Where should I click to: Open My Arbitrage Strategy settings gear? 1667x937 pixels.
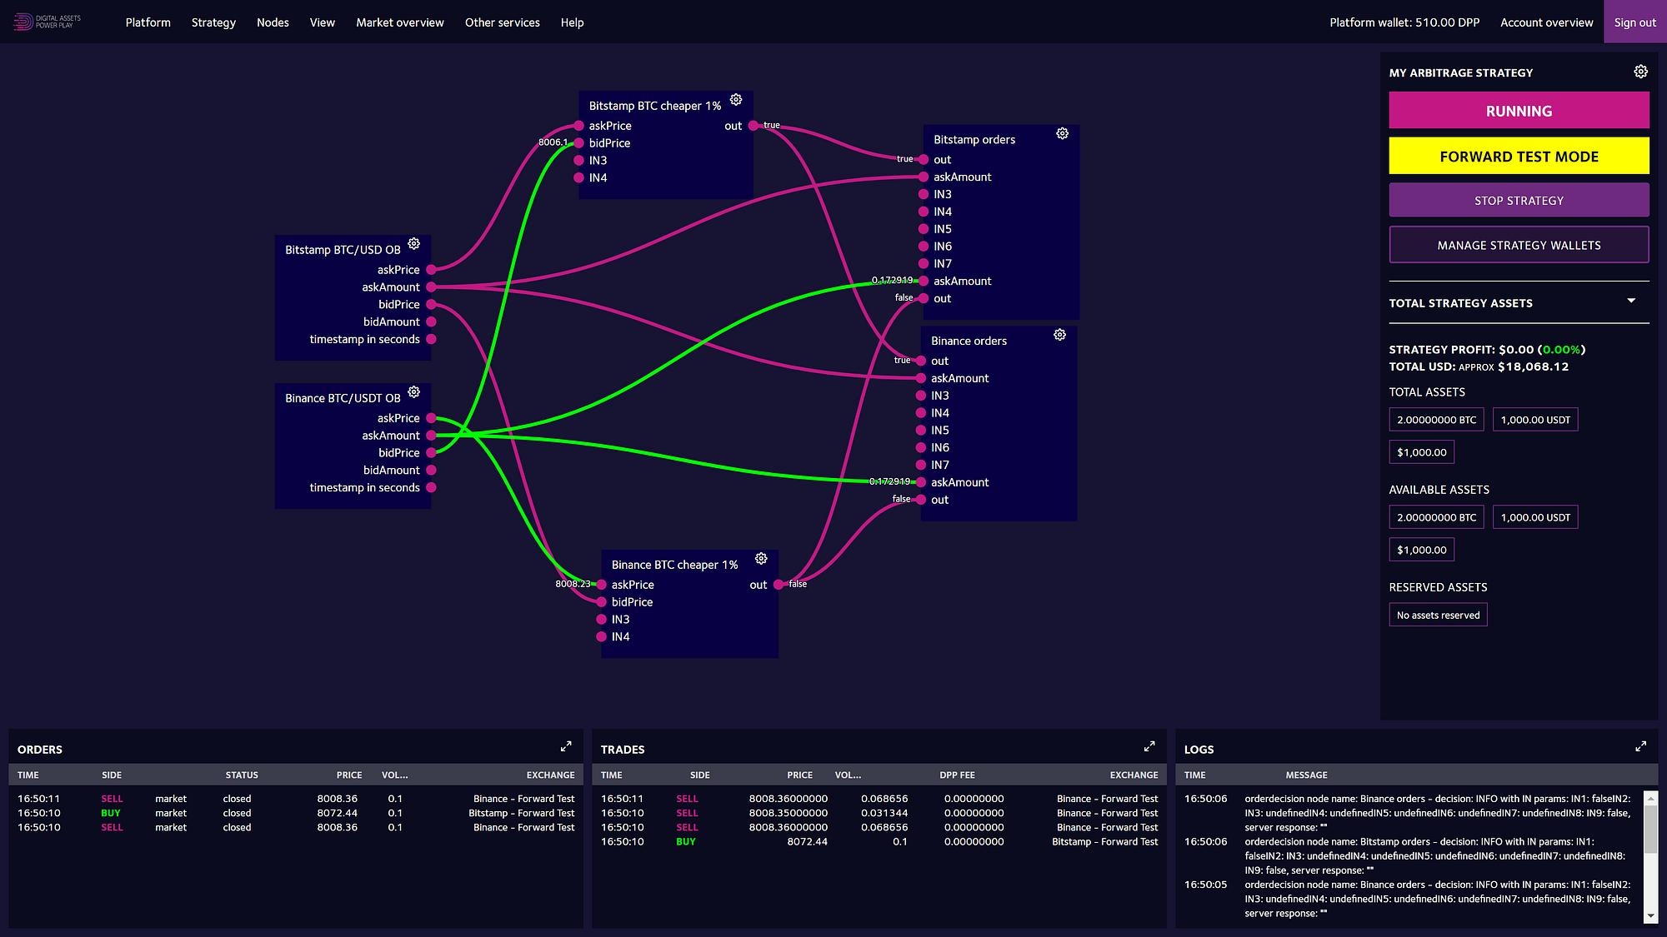pos(1640,72)
